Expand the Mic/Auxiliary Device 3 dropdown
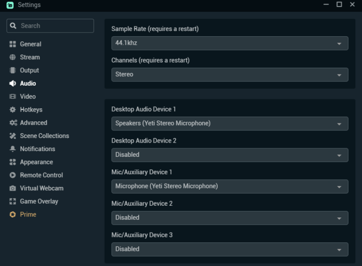The image size is (362, 266). 230,249
